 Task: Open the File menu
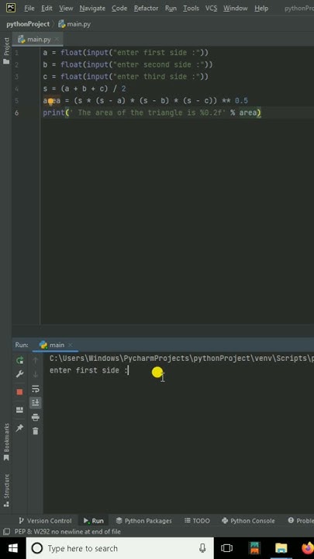tap(29, 9)
